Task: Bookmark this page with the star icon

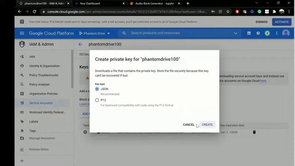Action: click(x=228, y=12)
